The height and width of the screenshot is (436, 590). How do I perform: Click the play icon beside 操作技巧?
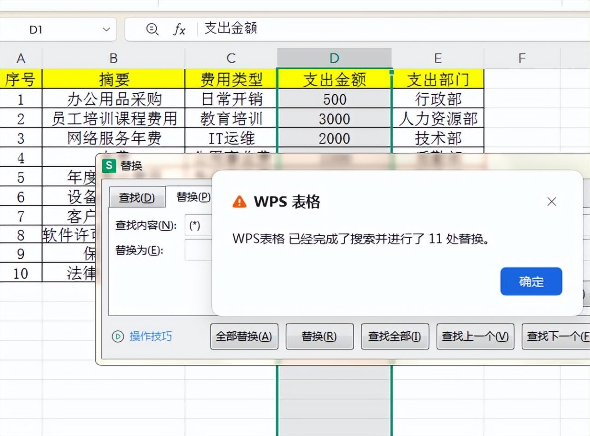[118, 336]
